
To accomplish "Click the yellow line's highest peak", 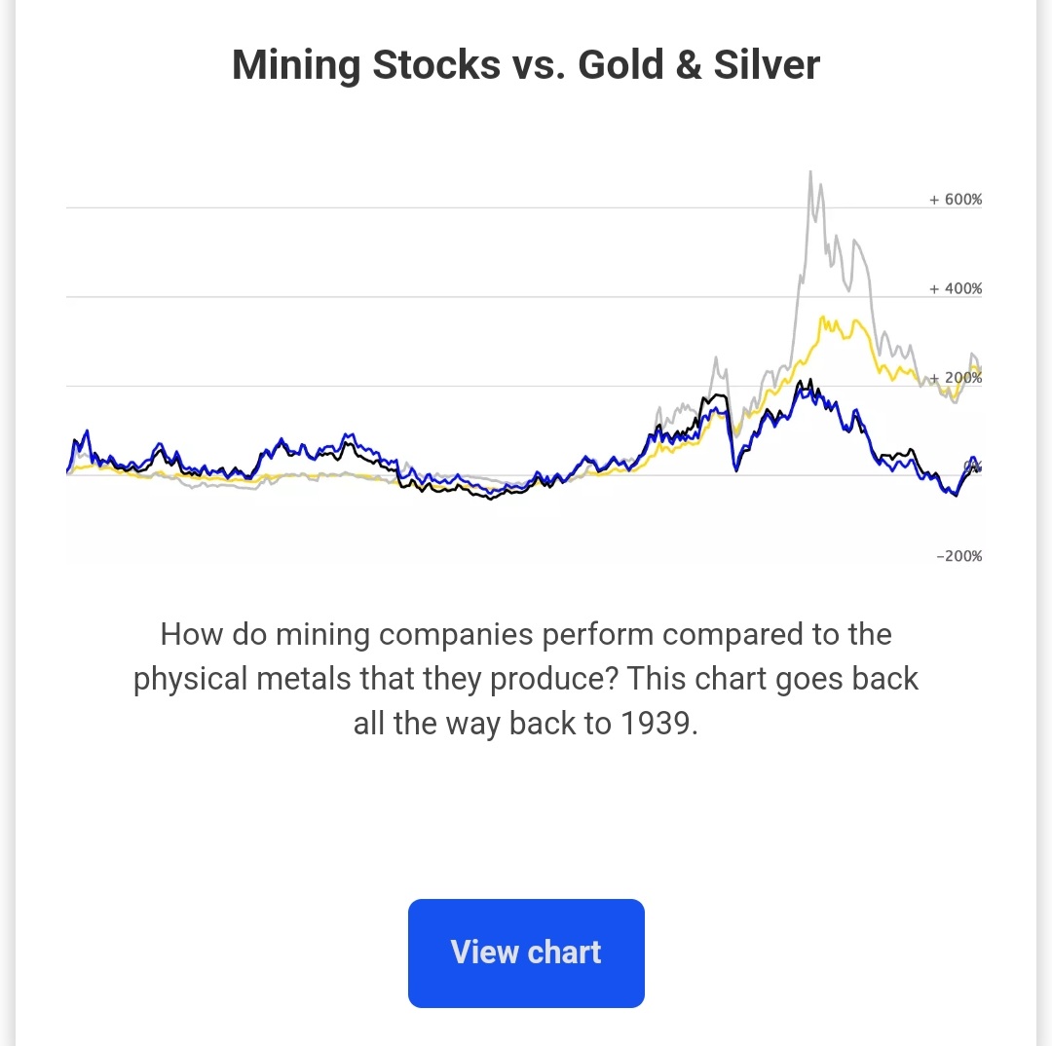I will [x=824, y=317].
